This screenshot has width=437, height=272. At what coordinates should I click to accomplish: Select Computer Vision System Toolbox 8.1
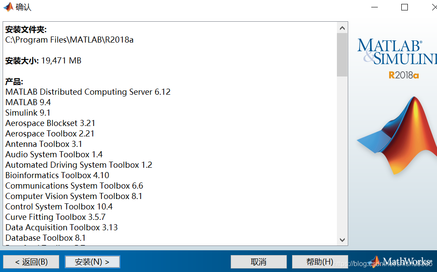click(x=74, y=196)
